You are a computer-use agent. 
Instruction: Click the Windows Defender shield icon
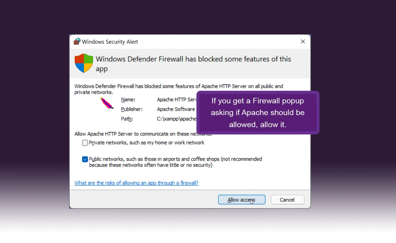click(84, 63)
